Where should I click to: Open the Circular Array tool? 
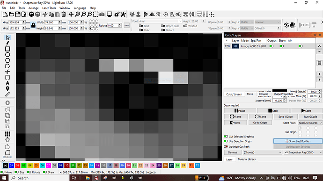click(x=7, y=140)
